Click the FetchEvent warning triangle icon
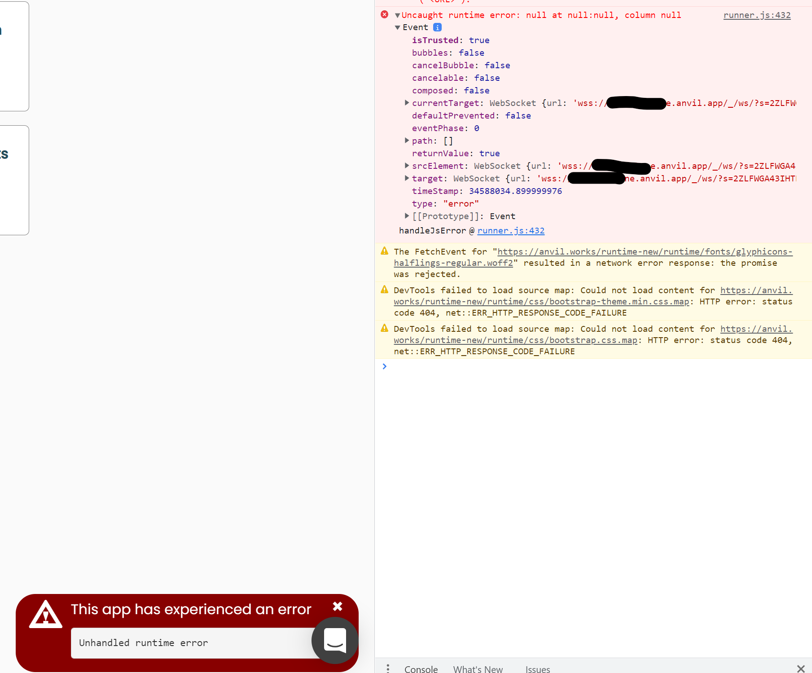Image resolution: width=812 pixels, height=673 pixels. 384,251
